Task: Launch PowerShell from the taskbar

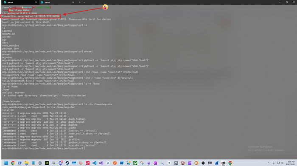Action: (x=20, y=163)
